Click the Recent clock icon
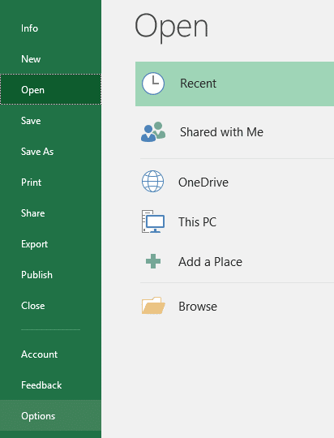This screenshot has height=438, width=334. coord(153,84)
